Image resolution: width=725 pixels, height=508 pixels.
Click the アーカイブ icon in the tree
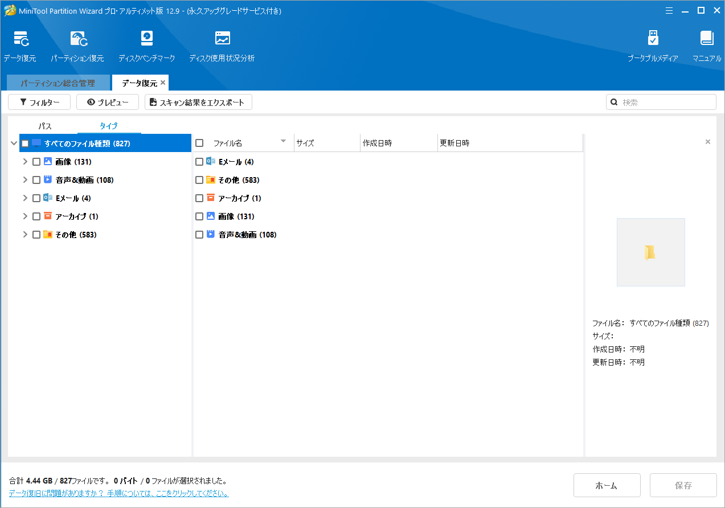[48, 216]
